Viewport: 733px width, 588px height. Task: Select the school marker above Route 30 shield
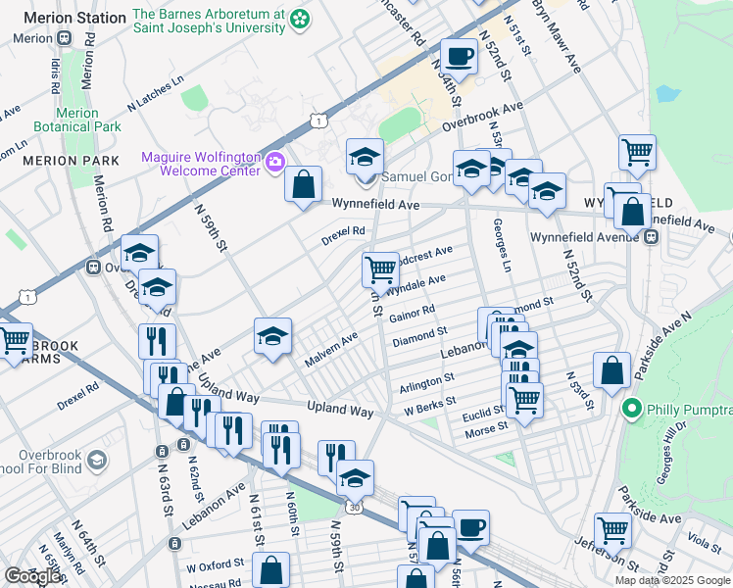(356, 479)
